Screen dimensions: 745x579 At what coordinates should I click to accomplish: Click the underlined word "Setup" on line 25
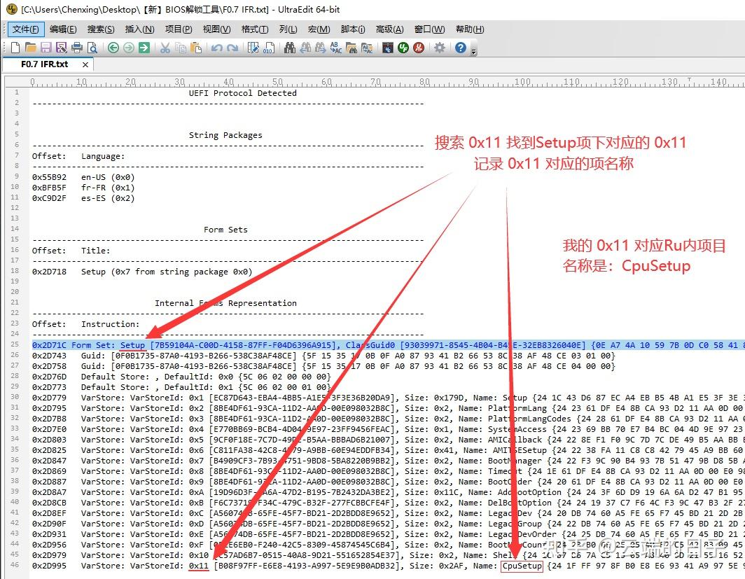click(x=132, y=345)
